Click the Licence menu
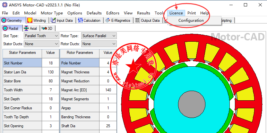The height and width of the screenshot is (133, 267). tap(176, 13)
